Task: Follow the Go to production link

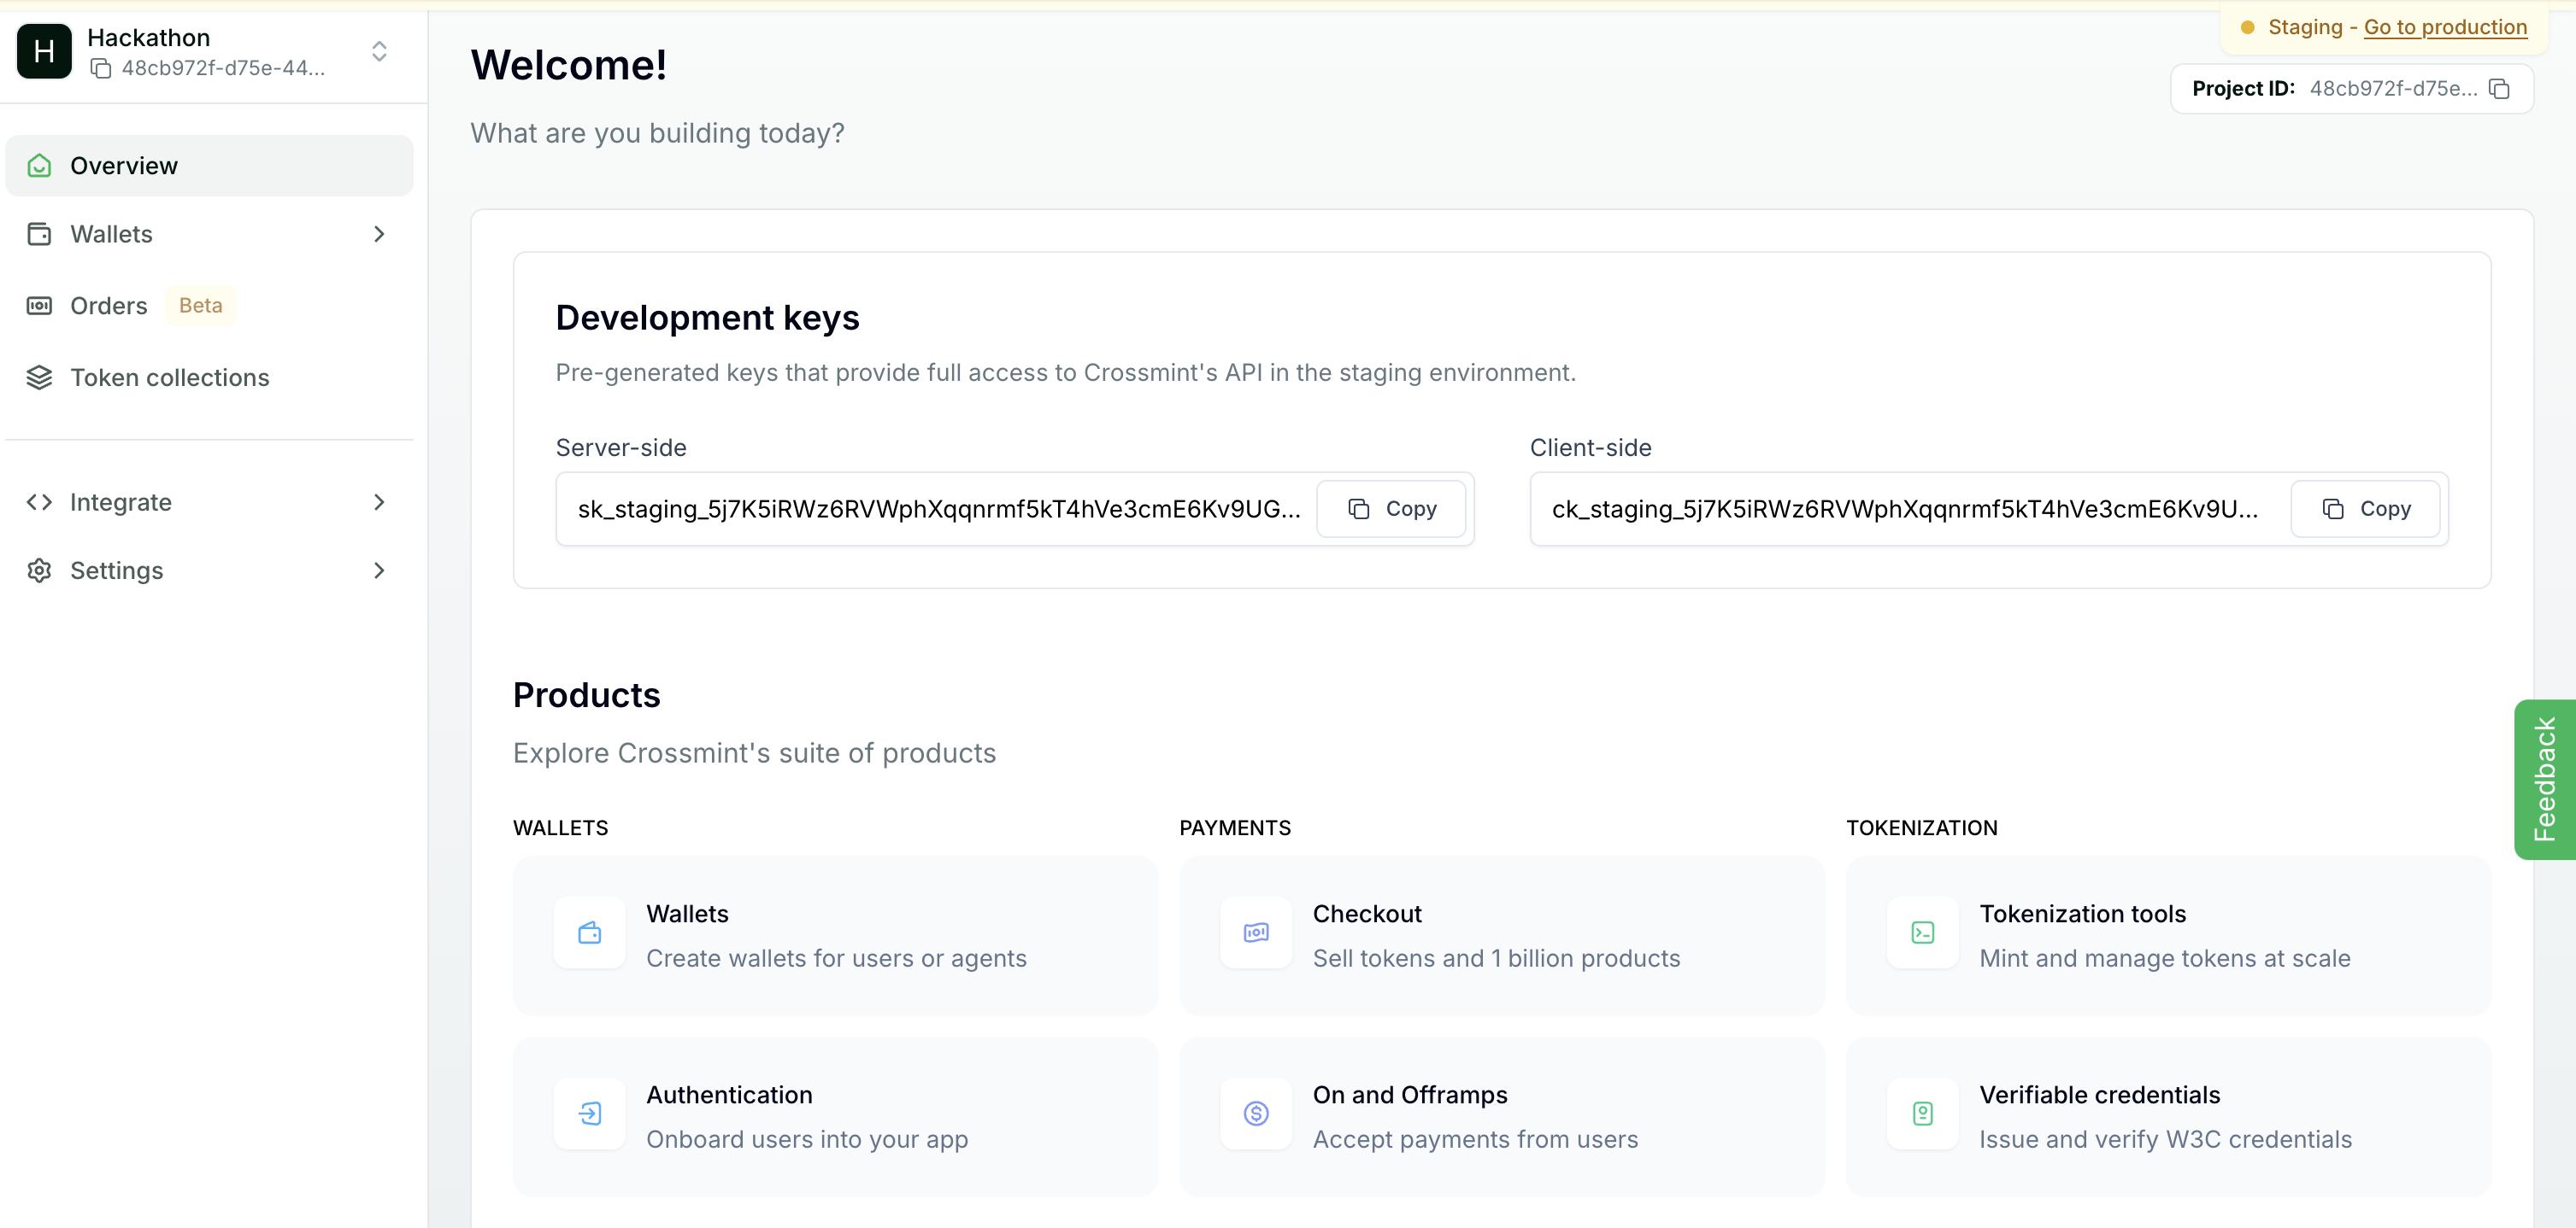Action: pyautogui.click(x=2444, y=27)
